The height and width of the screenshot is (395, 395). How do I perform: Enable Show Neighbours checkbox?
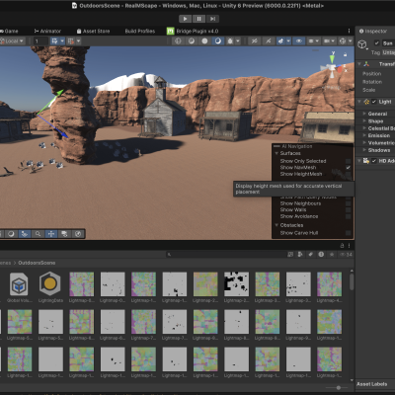tap(348, 203)
